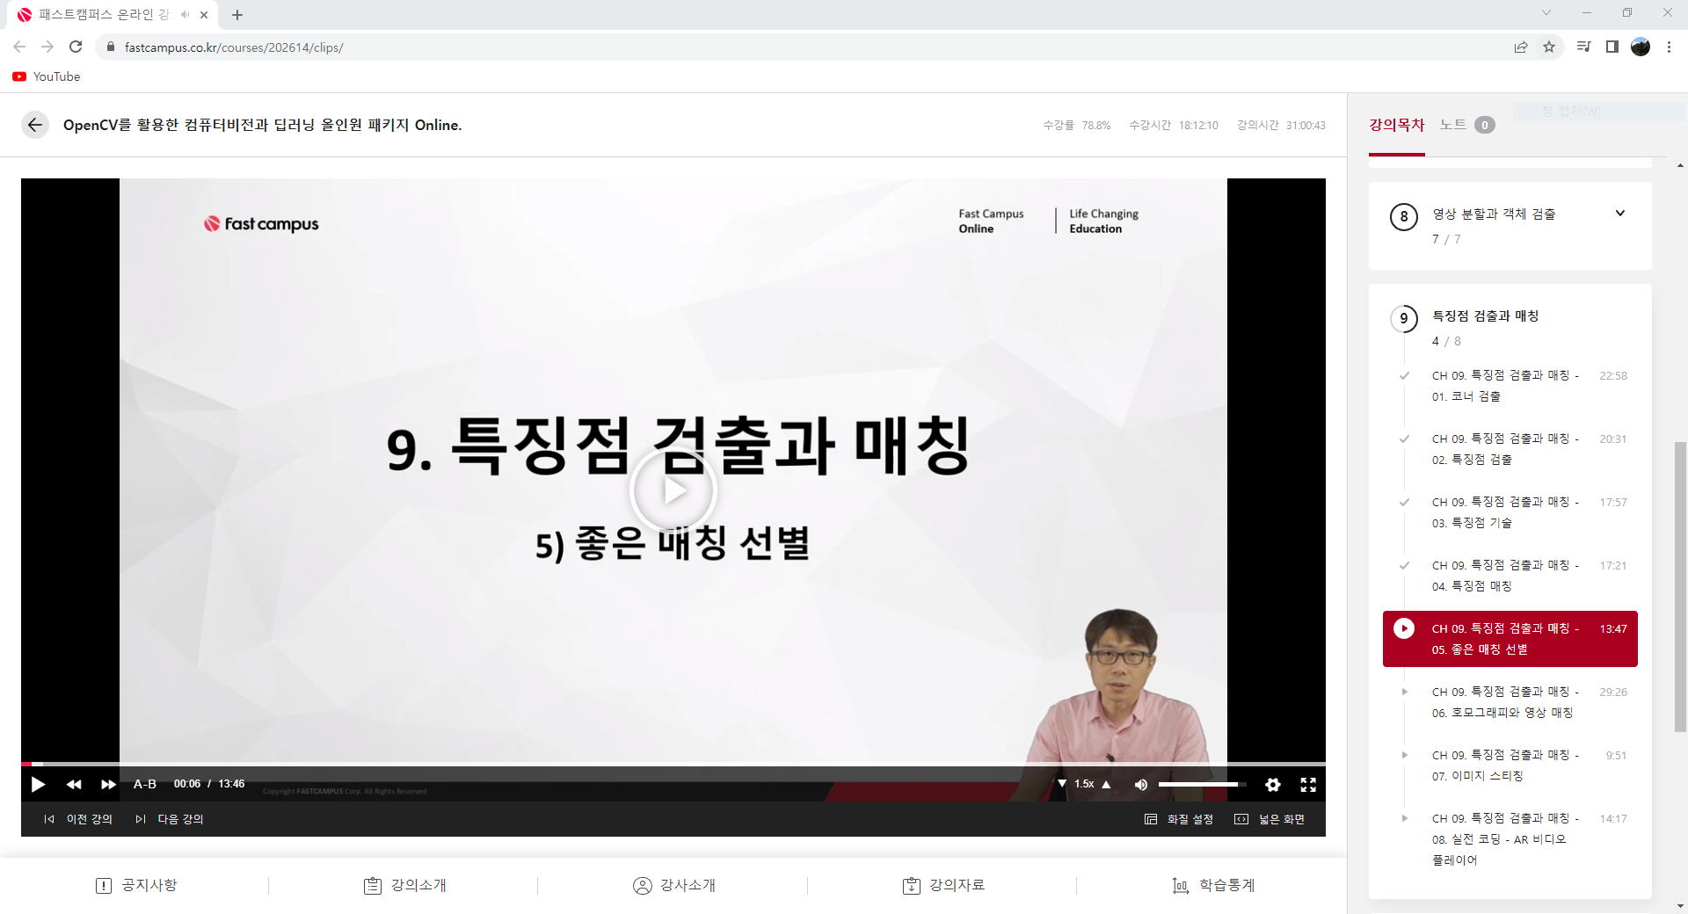Play video with the bottom-left play button
Screen dimensions: 1688x914
[38, 784]
